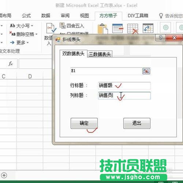
Task: Click the text box with red bar icon
Action: pos(117,28)
